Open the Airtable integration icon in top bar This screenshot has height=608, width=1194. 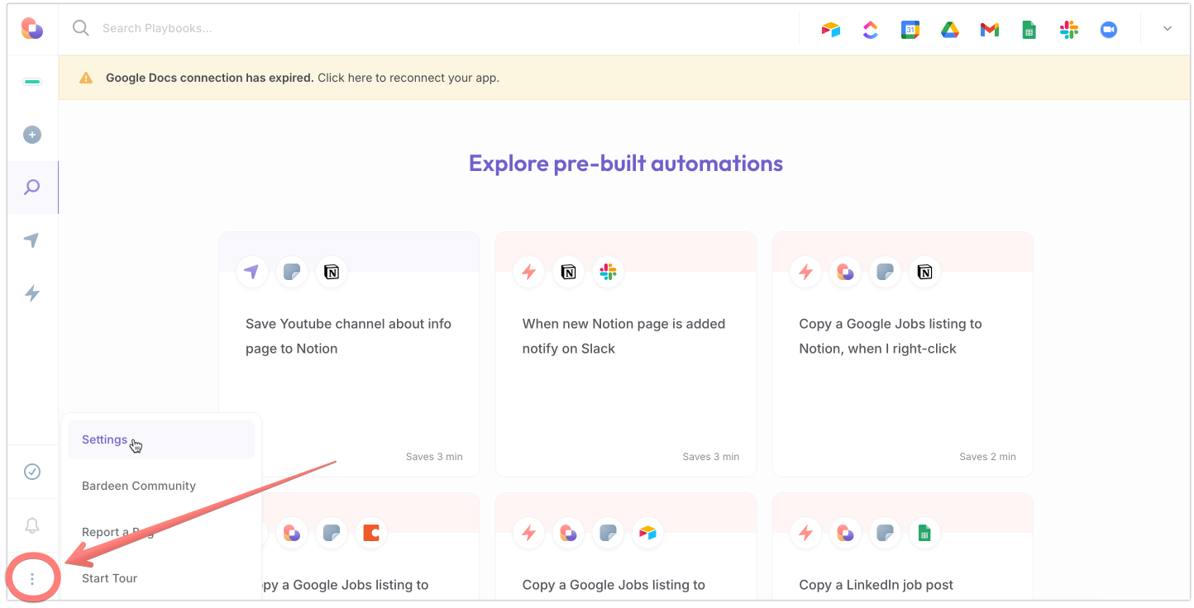click(830, 30)
